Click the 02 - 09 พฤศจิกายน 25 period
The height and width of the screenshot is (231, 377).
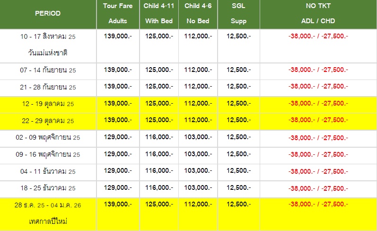pos(48,138)
